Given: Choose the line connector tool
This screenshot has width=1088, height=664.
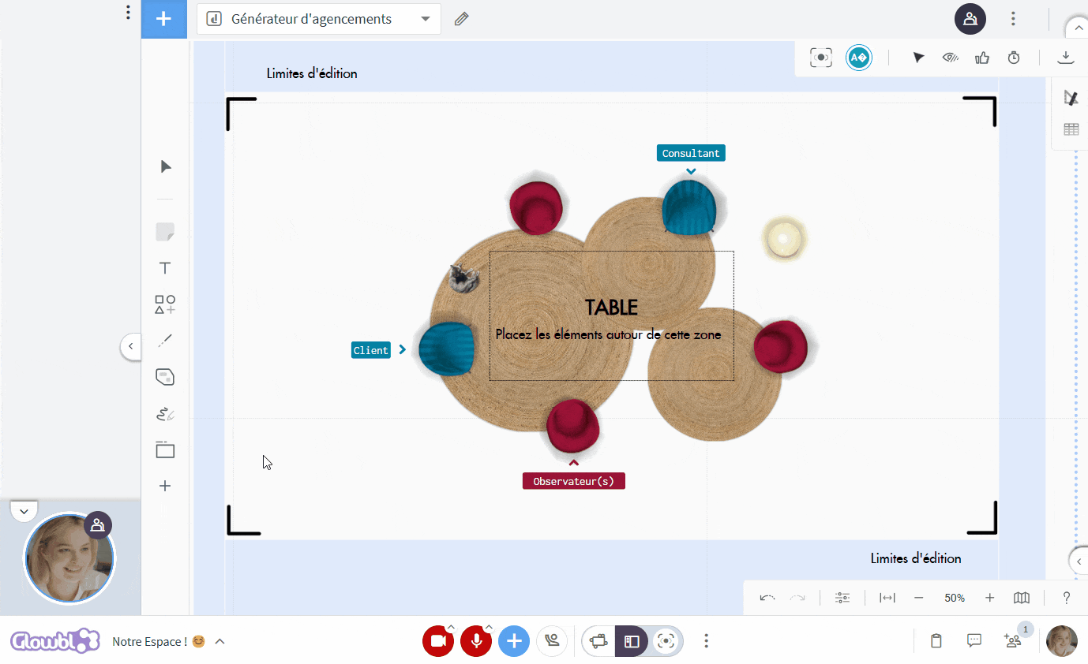Looking at the screenshot, I should pyautogui.click(x=165, y=341).
